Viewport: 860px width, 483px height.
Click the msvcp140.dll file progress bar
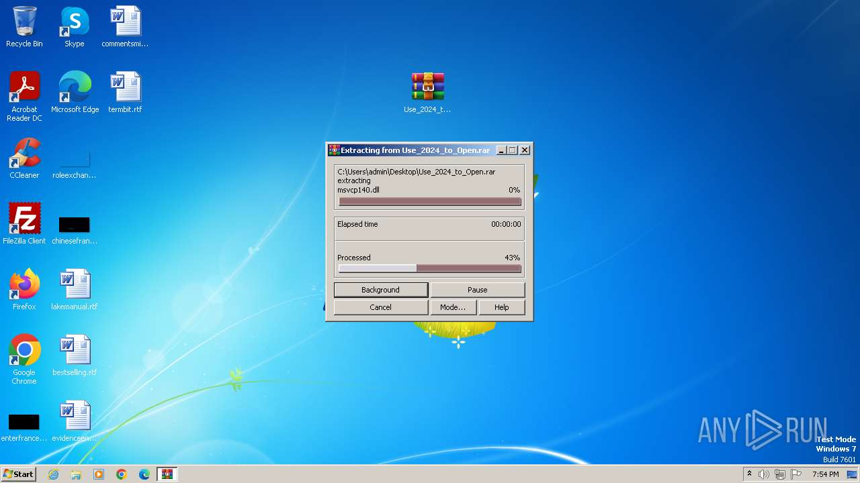(x=430, y=201)
